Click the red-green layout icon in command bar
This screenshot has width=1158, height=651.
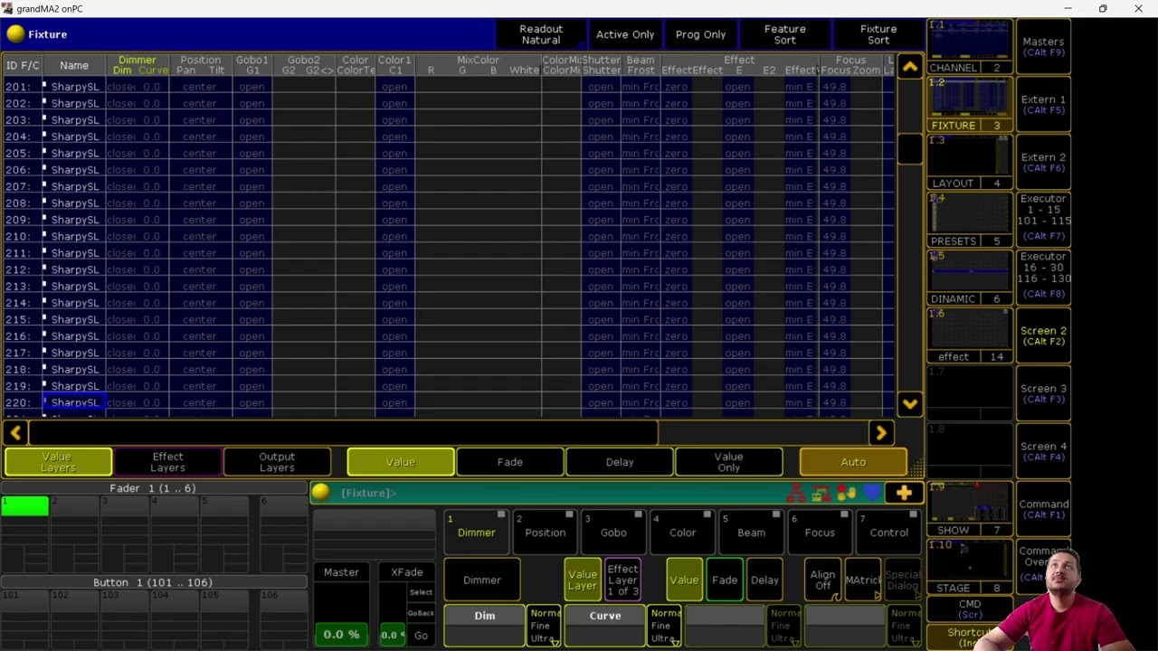[x=821, y=494]
